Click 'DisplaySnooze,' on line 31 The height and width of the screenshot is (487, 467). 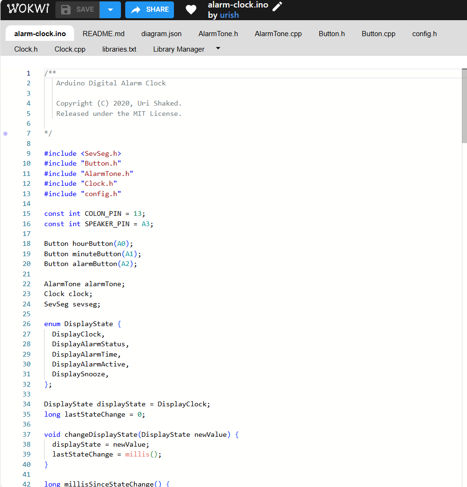(x=80, y=374)
